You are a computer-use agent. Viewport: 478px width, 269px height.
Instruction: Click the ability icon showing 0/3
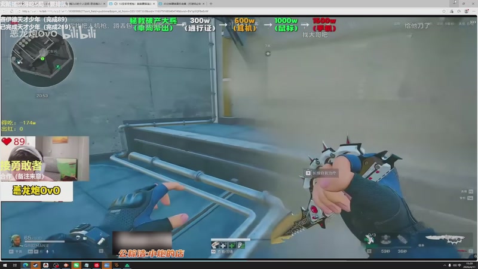pos(370,239)
